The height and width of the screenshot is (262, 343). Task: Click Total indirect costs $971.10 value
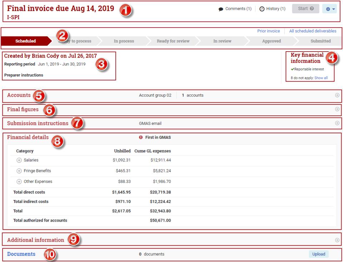[x=123, y=202]
